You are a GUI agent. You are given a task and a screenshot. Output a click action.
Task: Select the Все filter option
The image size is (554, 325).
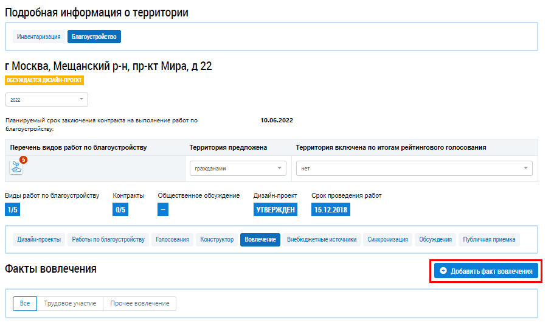(x=25, y=304)
